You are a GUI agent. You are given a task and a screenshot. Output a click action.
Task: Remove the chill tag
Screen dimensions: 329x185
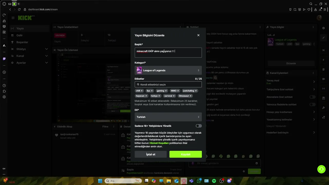pyautogui.click(x=142, y=91)
